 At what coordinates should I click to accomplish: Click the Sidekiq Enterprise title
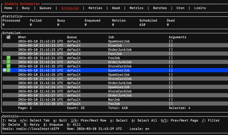(x=22, y=4)
